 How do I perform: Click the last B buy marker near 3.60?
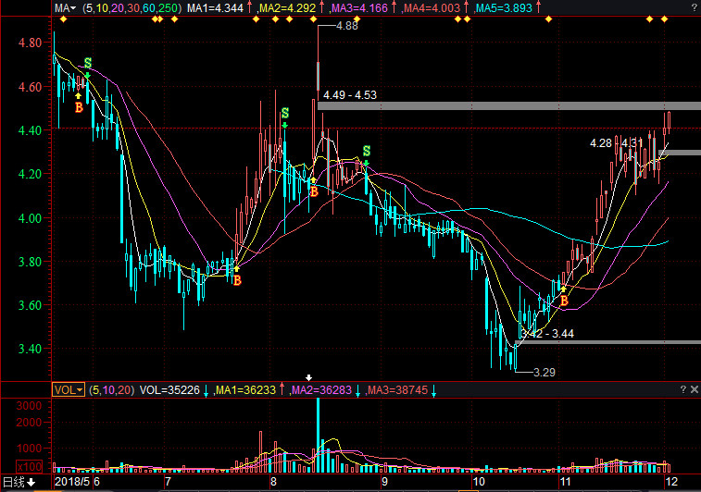click(563, 300)
